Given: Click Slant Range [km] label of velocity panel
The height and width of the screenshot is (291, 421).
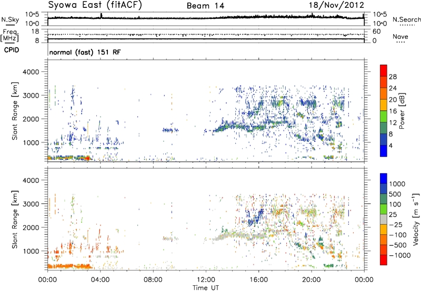Looking at the screenshot, I should coord(15,220).
